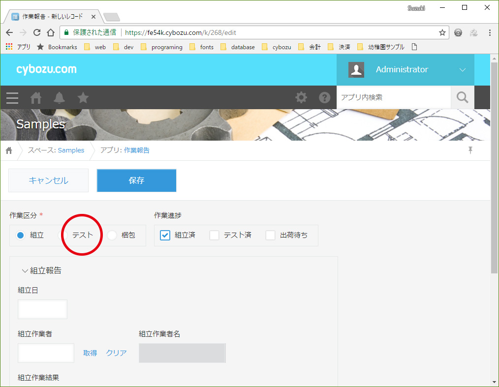499x387 pixels.
Task: Bookmark this page with star in address bar
Action: [x=442, y=32]
